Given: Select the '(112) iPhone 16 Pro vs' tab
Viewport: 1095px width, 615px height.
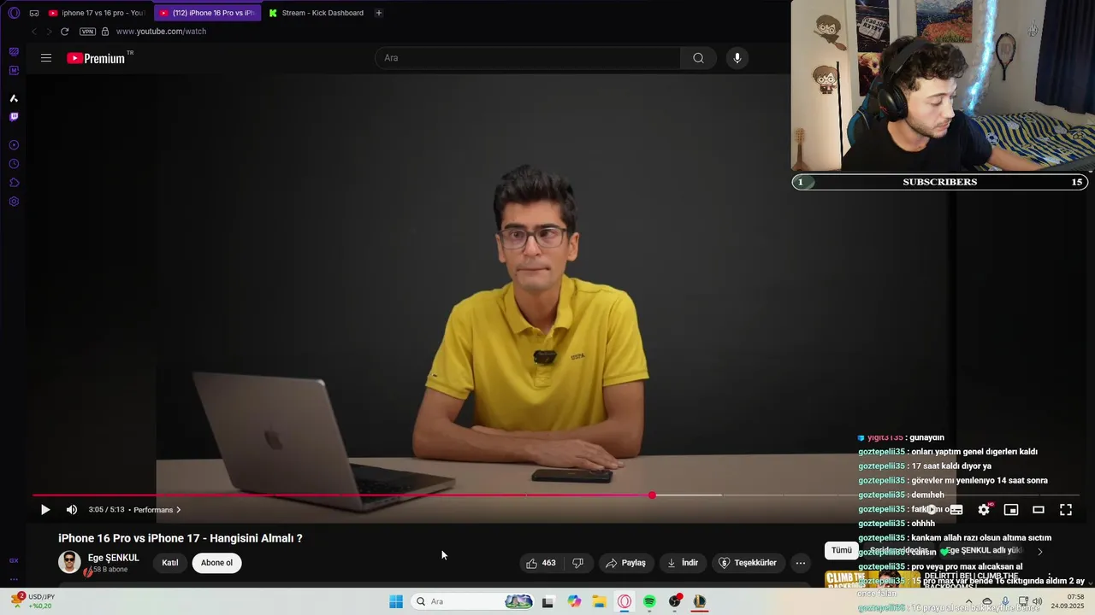Looking at the screenshot, I should [207, 13].
